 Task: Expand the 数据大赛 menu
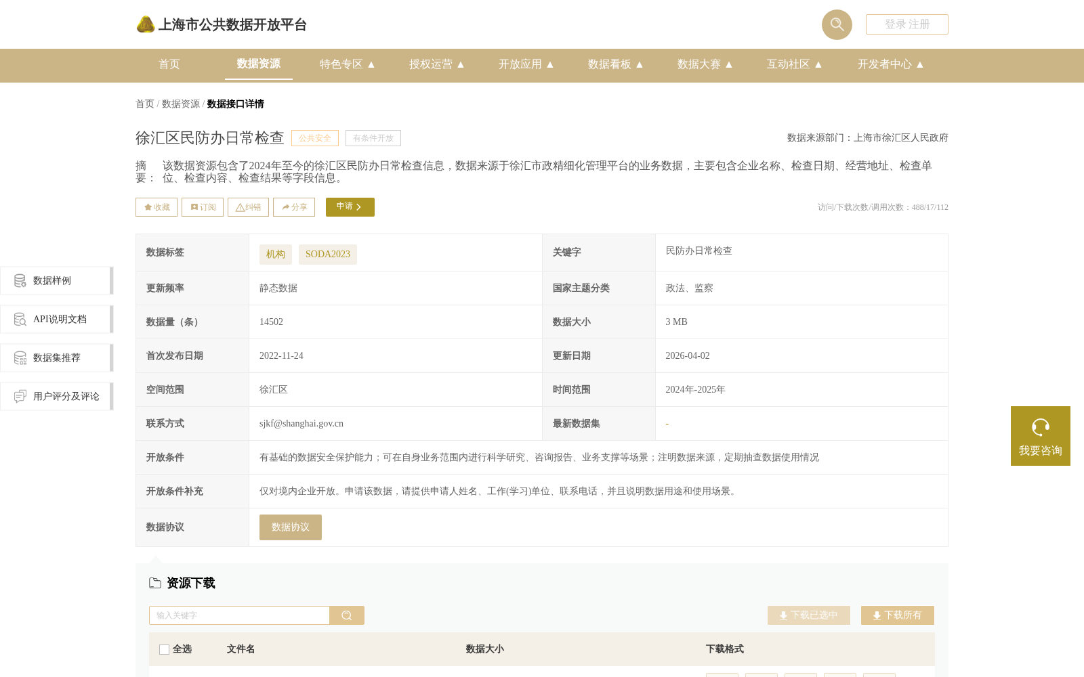coord(705,64)
